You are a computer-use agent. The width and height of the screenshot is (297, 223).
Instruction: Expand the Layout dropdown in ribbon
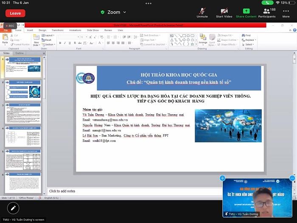(49, 35)
